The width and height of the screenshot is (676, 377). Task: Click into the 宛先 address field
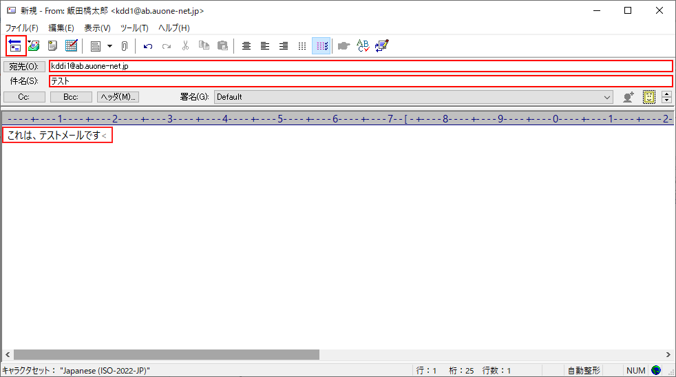click(361, 66)
